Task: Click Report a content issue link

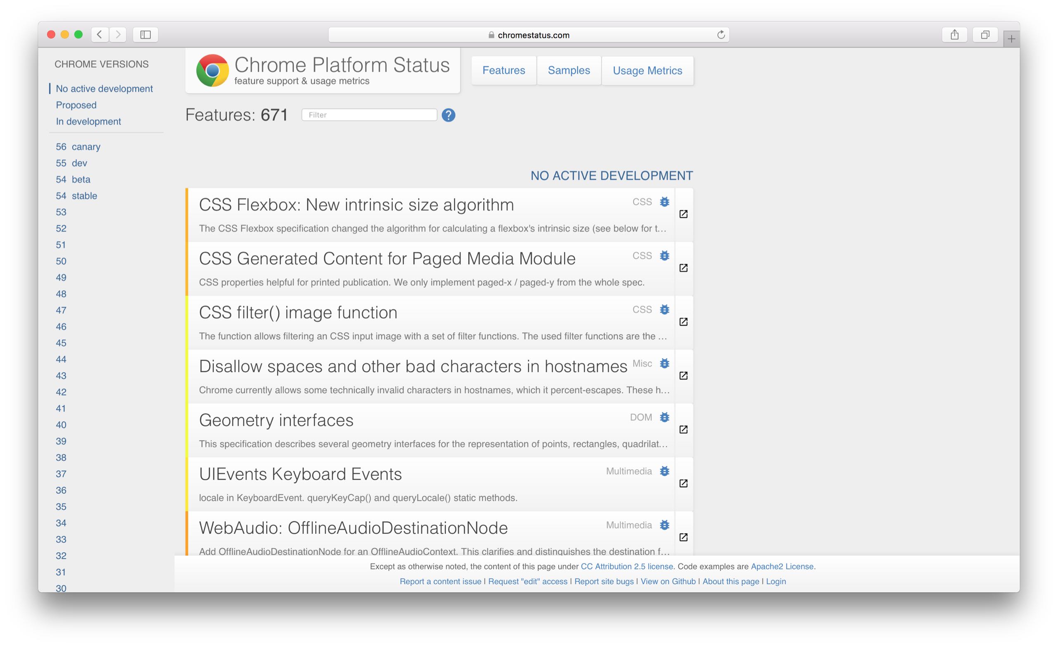Action: (440, 581)
